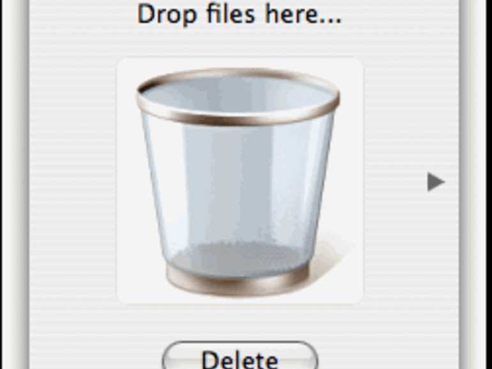Open the side drawer using the gray triangle
The image size is (492, 369).
(x=436, y=182)
